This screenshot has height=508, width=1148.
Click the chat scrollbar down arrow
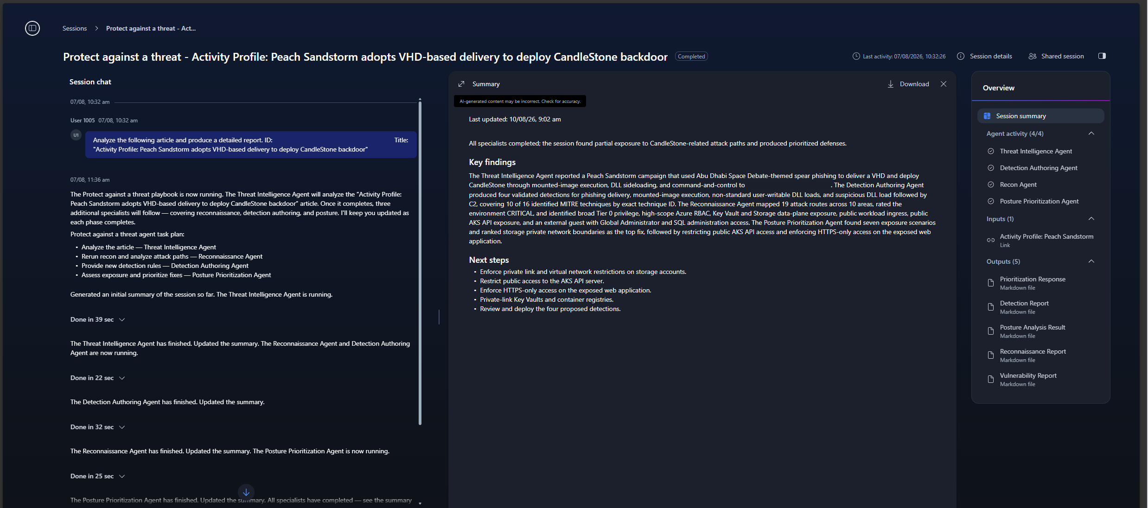tap(420, 503)
